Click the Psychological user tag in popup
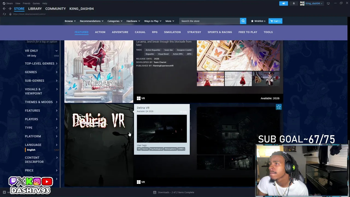The width and height of the screenshot is (350, 197). (156, 149)
